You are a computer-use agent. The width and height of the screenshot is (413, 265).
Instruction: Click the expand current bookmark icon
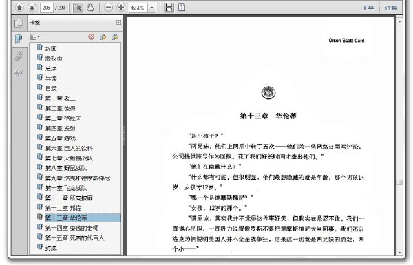(x=114, y=37)
